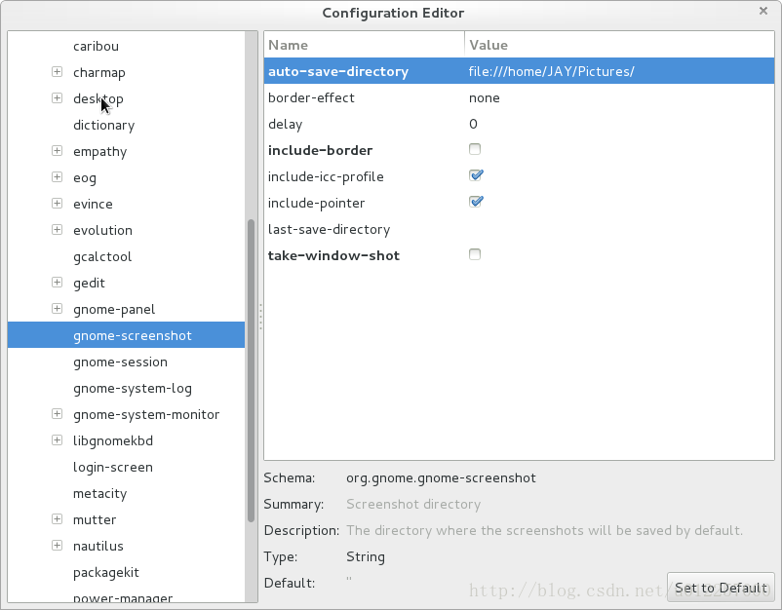Image resolution: width=782 pixels, height=610 pixels.
Task: Select the libgnomekbd tree label
Action: [113, 441]
